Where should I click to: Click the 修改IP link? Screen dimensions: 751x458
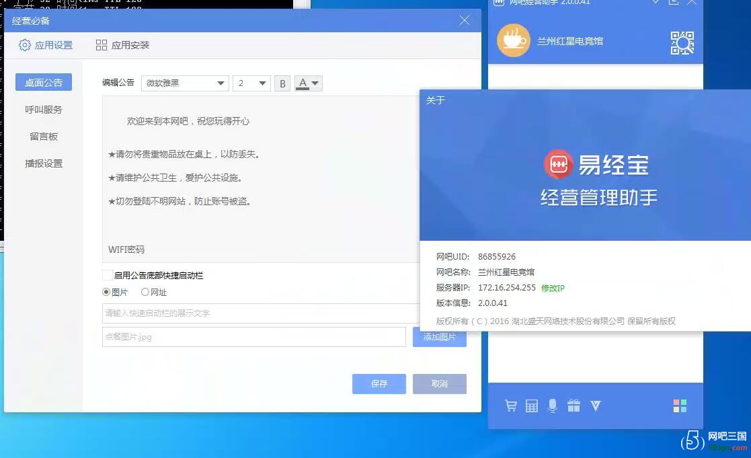(x=553, y=288)
